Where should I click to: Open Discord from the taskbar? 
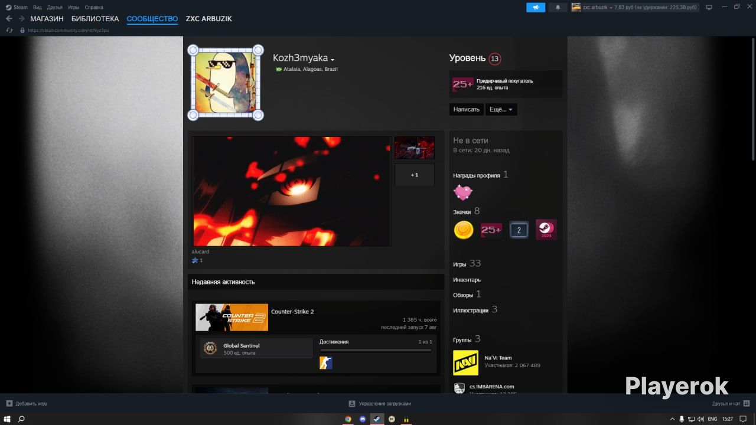[x=363, y=419]
